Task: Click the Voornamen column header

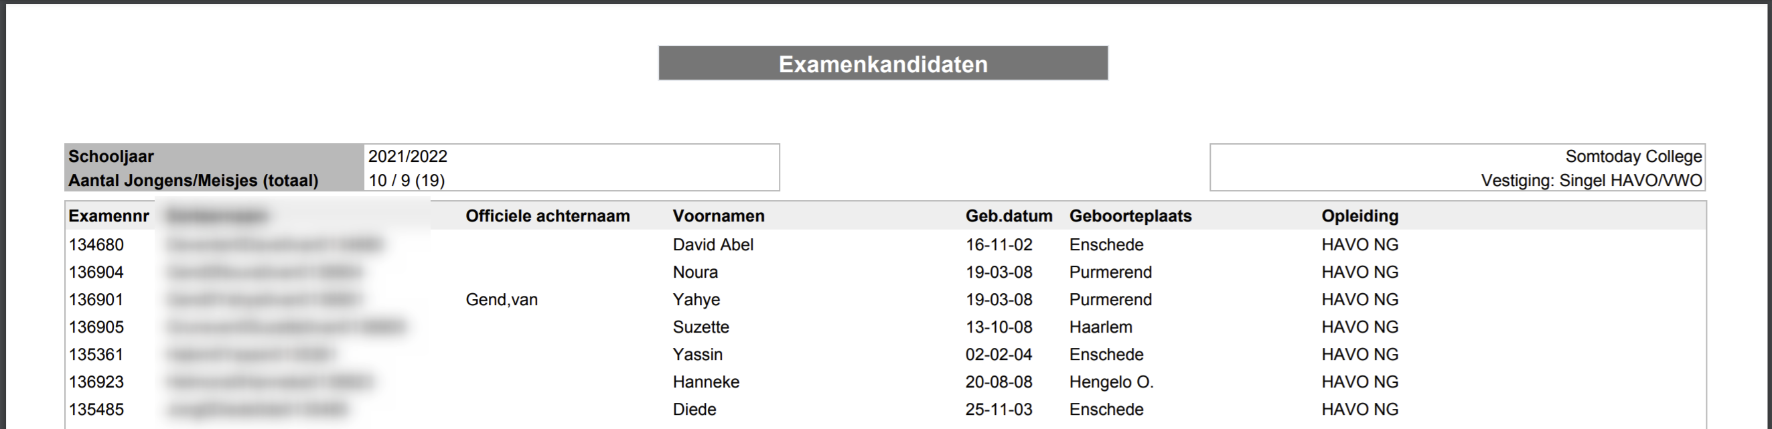Action: (x=718, y=216)
